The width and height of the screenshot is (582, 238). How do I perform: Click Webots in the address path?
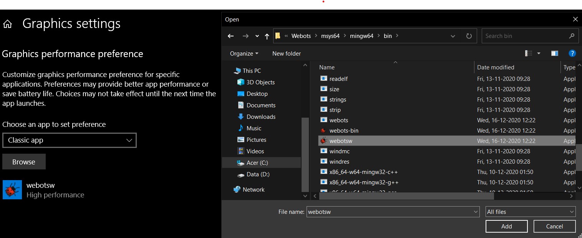(x=301, y=36)
